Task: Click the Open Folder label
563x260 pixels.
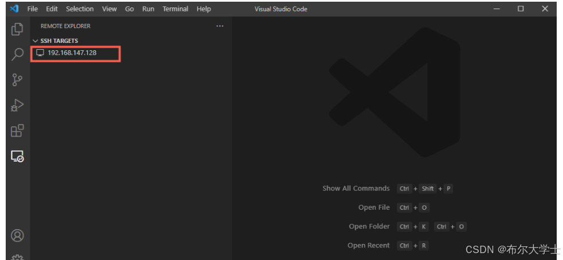Action: pyautogui.click(x=369, y=226)
